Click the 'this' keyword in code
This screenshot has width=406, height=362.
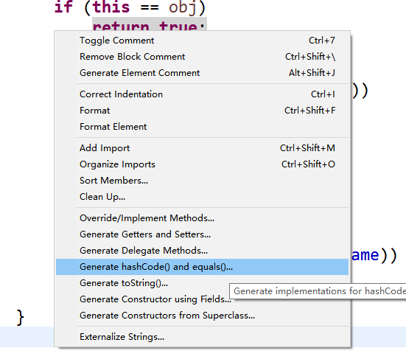tap(111, 7)
